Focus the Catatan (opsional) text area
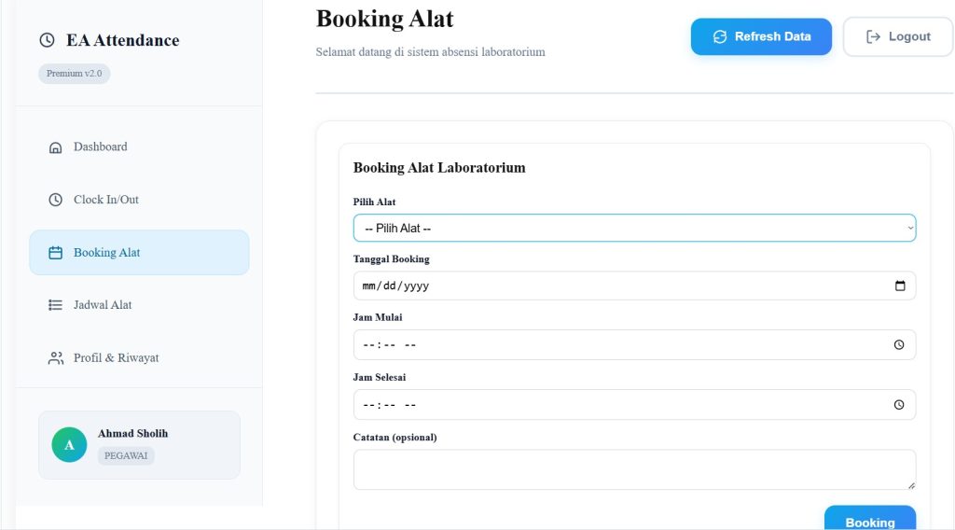This screenshot has width=955, height=530. pyautogui.click(x=634, y=469)
